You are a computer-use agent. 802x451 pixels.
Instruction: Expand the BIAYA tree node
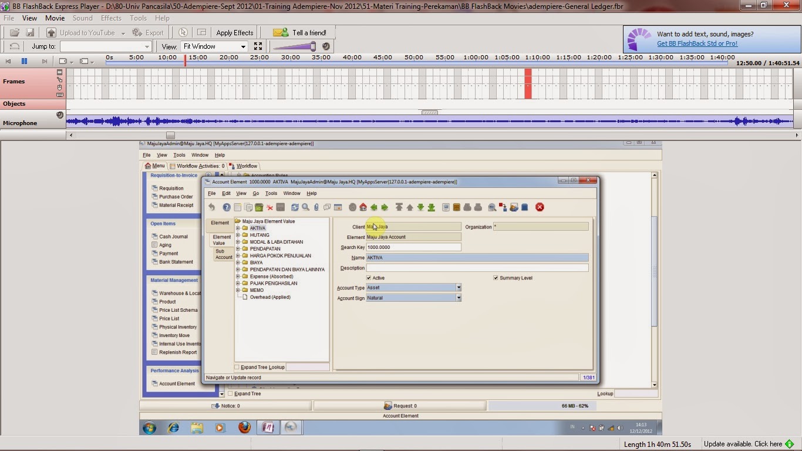coord(238,262)
